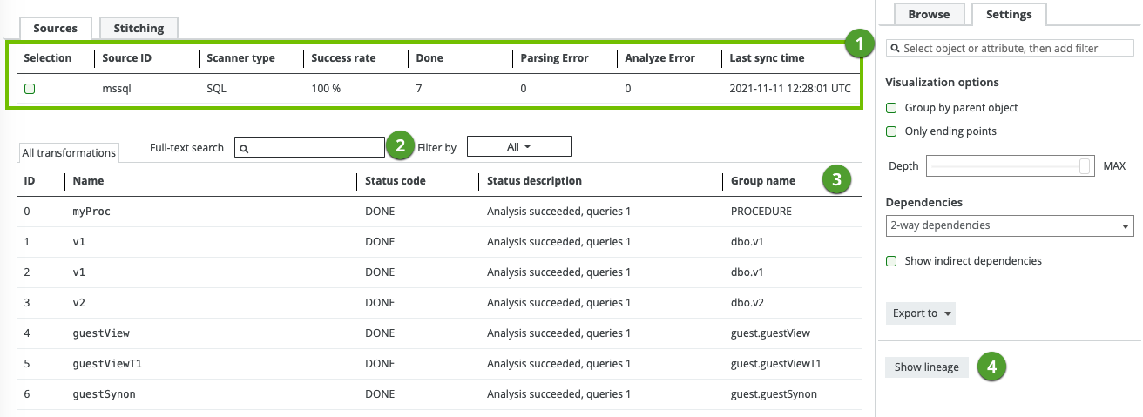Click the Show lineage button
Image resolution: width=1143 pixels, height=417 pixels.
pyautogui.click(x=926, y=367)
